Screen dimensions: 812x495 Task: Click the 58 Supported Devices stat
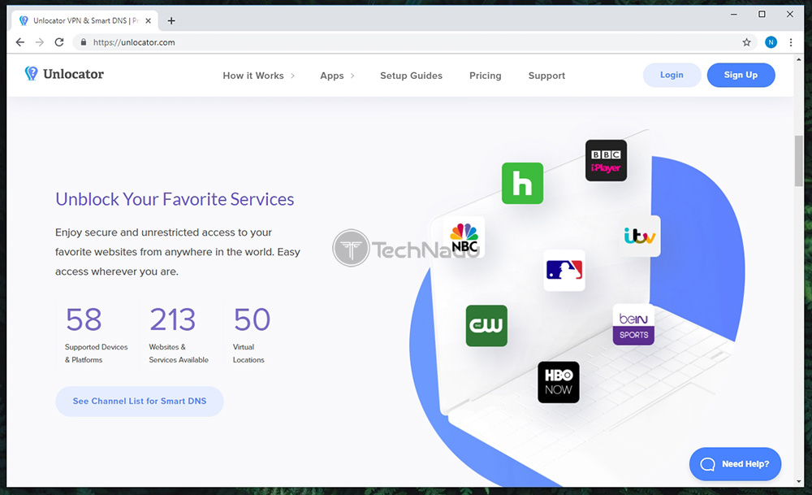point(97,335)
